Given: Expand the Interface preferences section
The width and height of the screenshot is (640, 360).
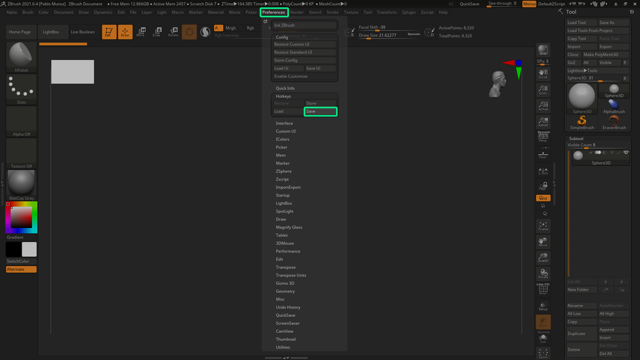Looking at the screenshot, I should 284,123.
